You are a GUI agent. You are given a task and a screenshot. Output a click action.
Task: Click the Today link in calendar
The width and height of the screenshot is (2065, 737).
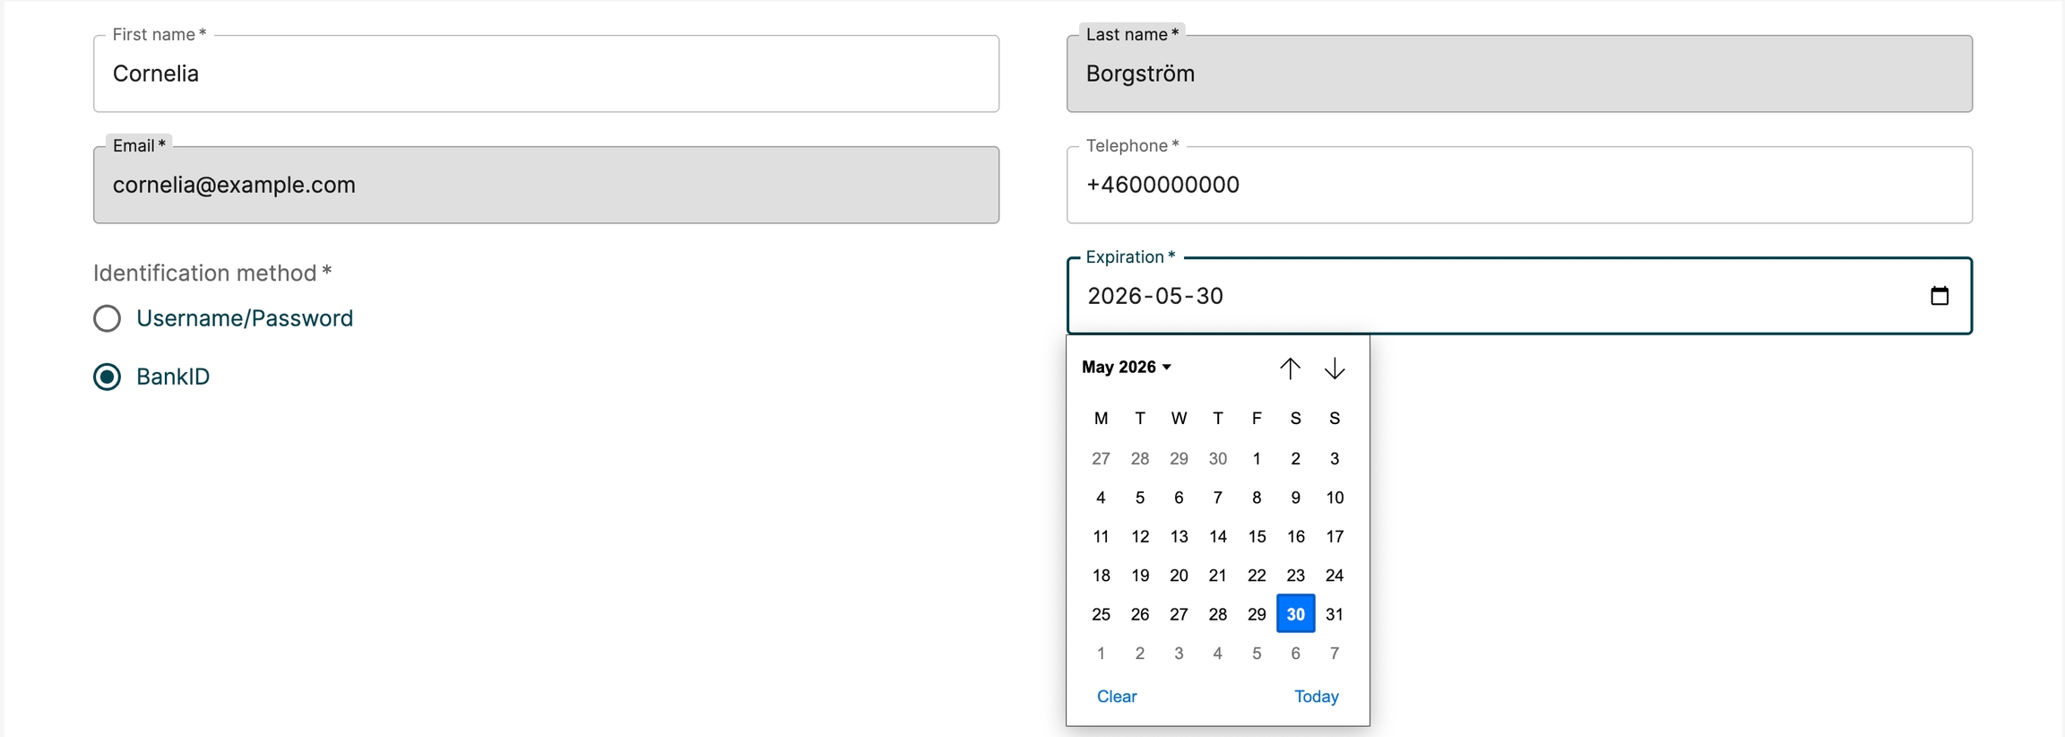click(x=1316, y=696)
